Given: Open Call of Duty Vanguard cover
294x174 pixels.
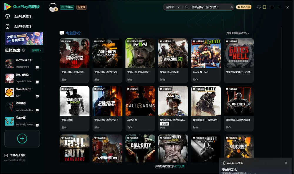Looking at the screenshot, I should click(74, 148).
